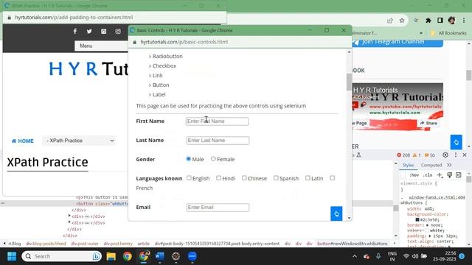Share page icon in main Chrome toolbar
This screenshot has width=472, height=265.
click(x=390, y=21)
